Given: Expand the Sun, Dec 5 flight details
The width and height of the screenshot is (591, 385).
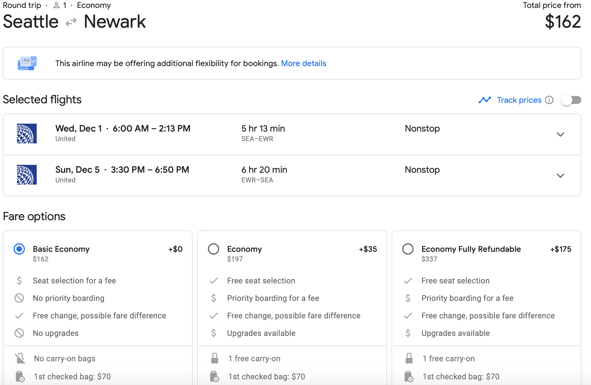Looking at the screenshot, I should click(560, 176).
